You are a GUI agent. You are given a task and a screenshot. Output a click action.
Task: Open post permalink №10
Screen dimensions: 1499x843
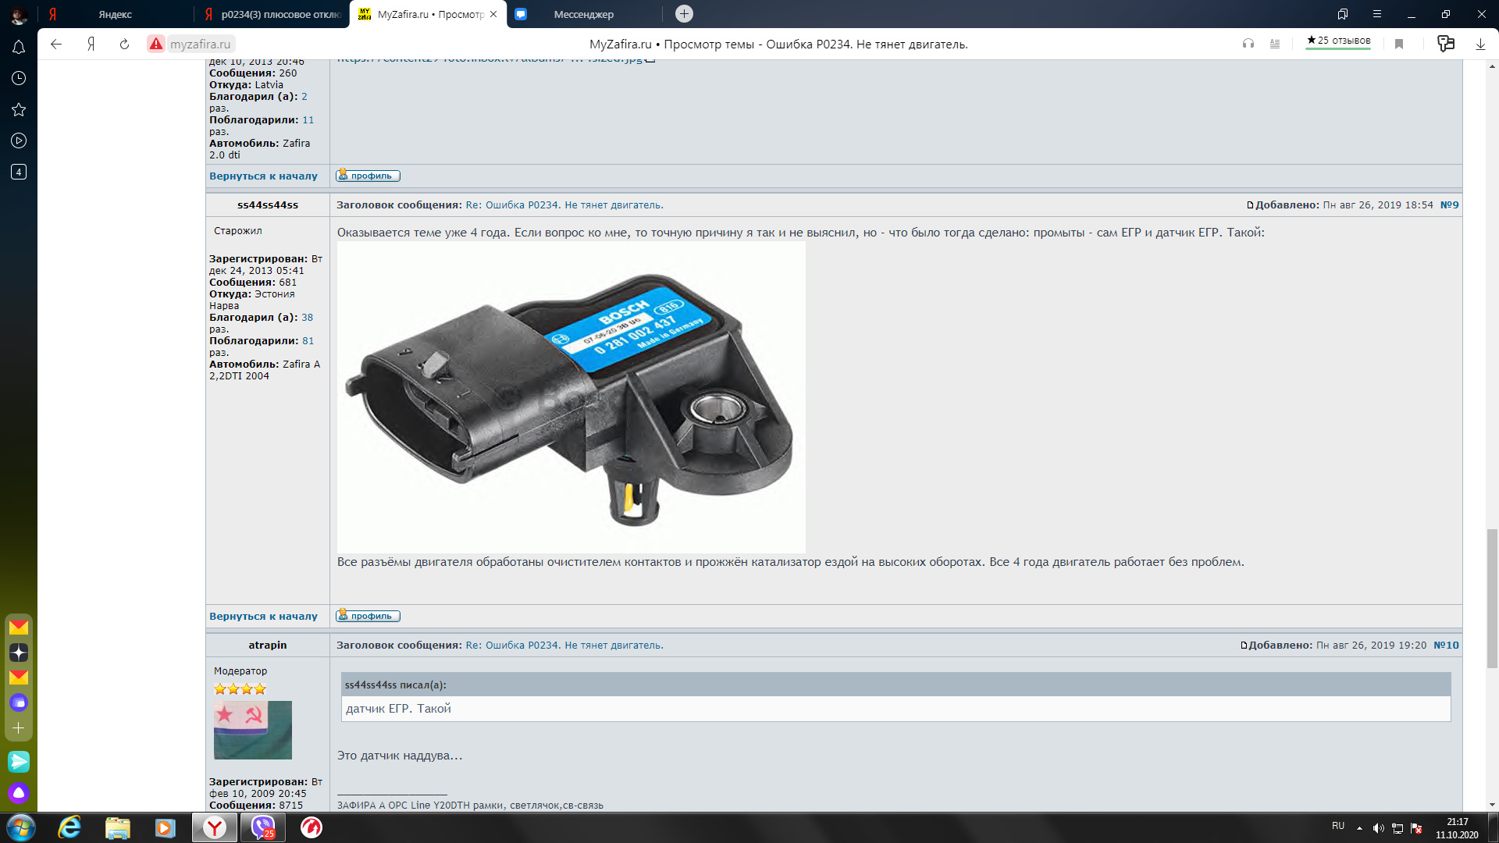tap(1446, 646)
